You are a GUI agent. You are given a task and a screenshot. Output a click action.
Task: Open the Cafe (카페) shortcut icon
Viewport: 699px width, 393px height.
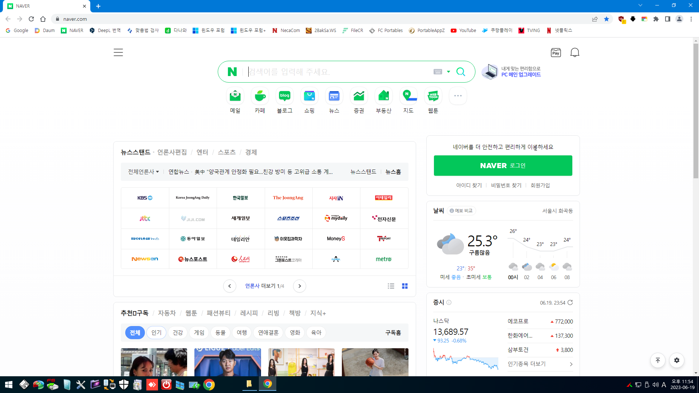(x=260, y=96)
